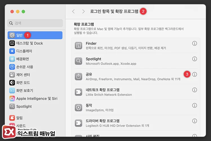Open 화면 보호기 settings
This screenshot has height=141, width=211.
click(x=35, y=91)
